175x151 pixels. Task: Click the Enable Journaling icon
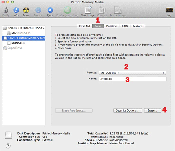point(67,10)
